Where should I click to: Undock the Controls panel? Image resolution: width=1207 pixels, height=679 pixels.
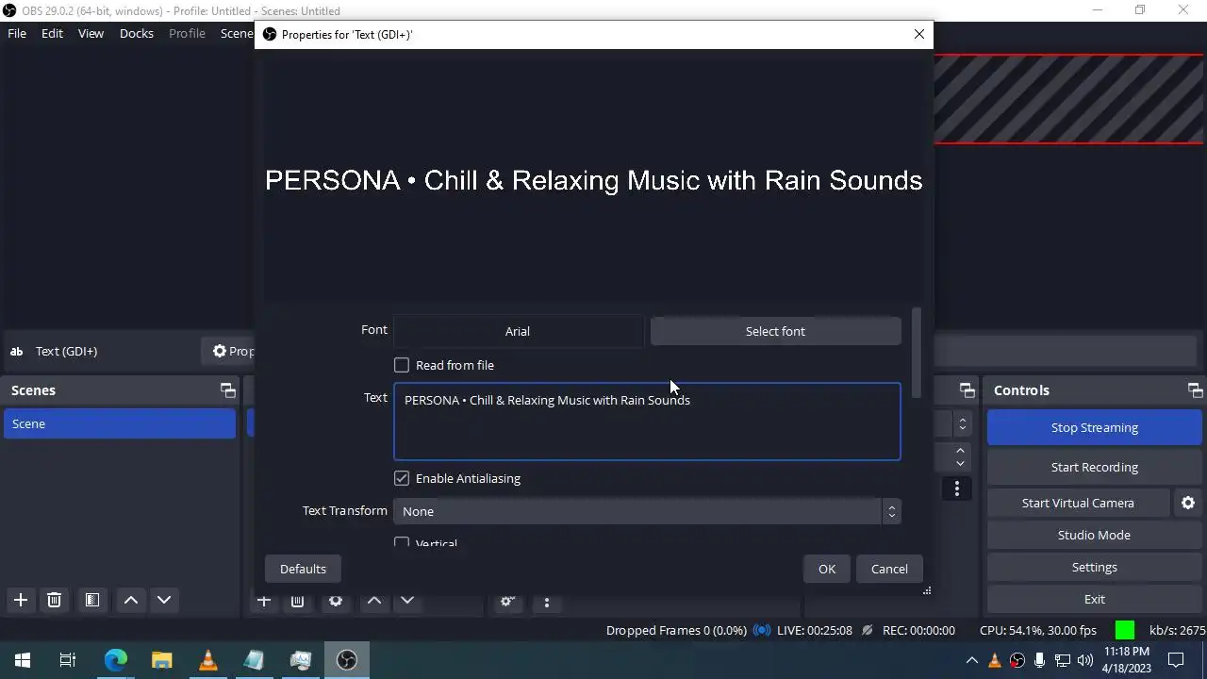(1195, 390)
